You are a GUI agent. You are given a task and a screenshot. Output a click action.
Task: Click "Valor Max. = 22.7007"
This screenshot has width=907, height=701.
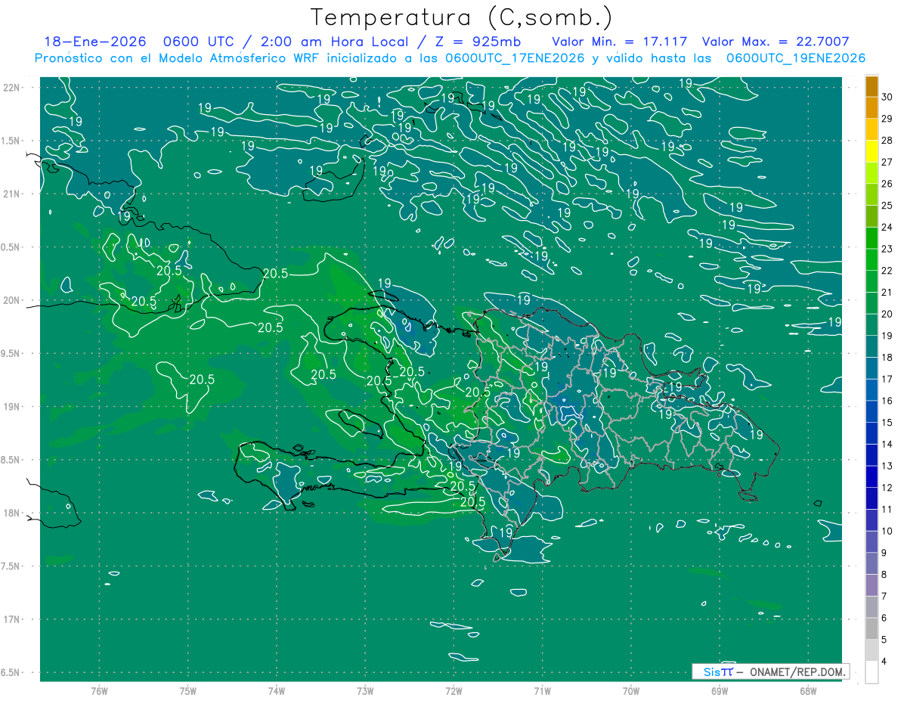tap(775, 42)
